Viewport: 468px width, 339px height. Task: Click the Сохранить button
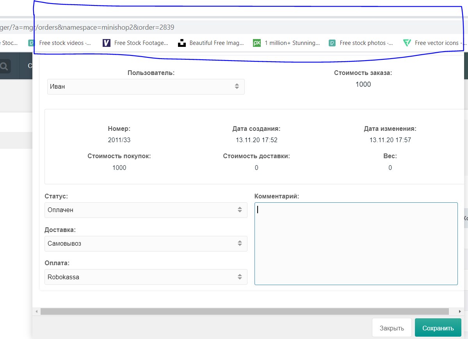(438, 328)
